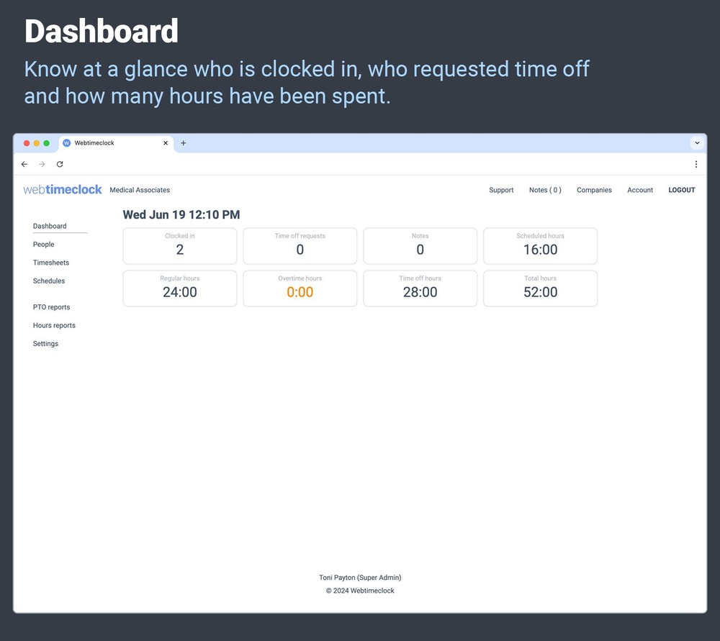Reload the page using the refresh icon

[60, 164]
